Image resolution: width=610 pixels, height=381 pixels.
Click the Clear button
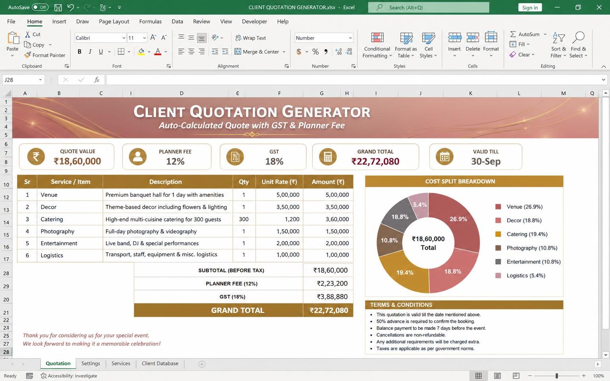[x=522, y=55]
